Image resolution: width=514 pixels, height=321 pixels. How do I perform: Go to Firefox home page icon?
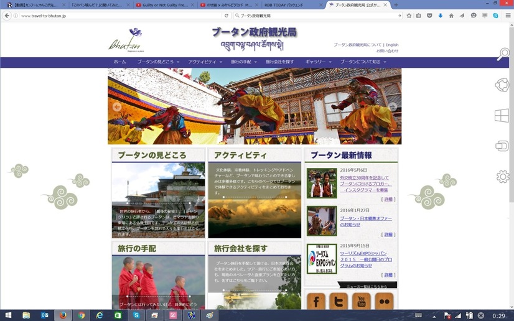pos(451,16)
